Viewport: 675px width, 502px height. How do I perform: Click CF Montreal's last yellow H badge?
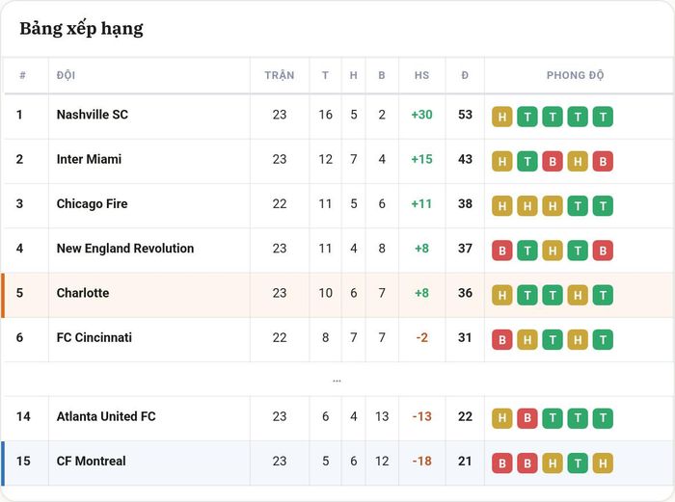(x=603, y=462)
